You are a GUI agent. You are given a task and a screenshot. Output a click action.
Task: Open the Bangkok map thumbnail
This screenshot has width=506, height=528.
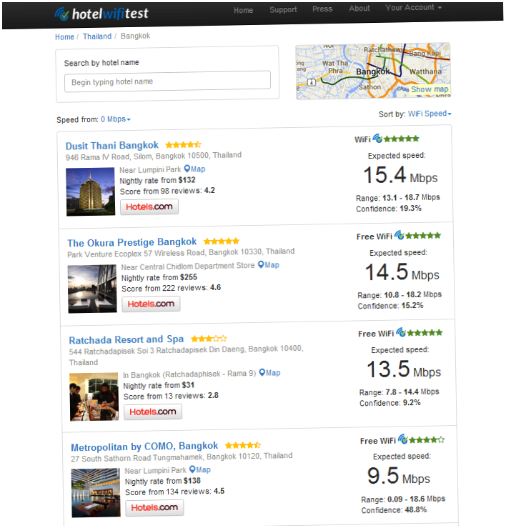(373, 71)
